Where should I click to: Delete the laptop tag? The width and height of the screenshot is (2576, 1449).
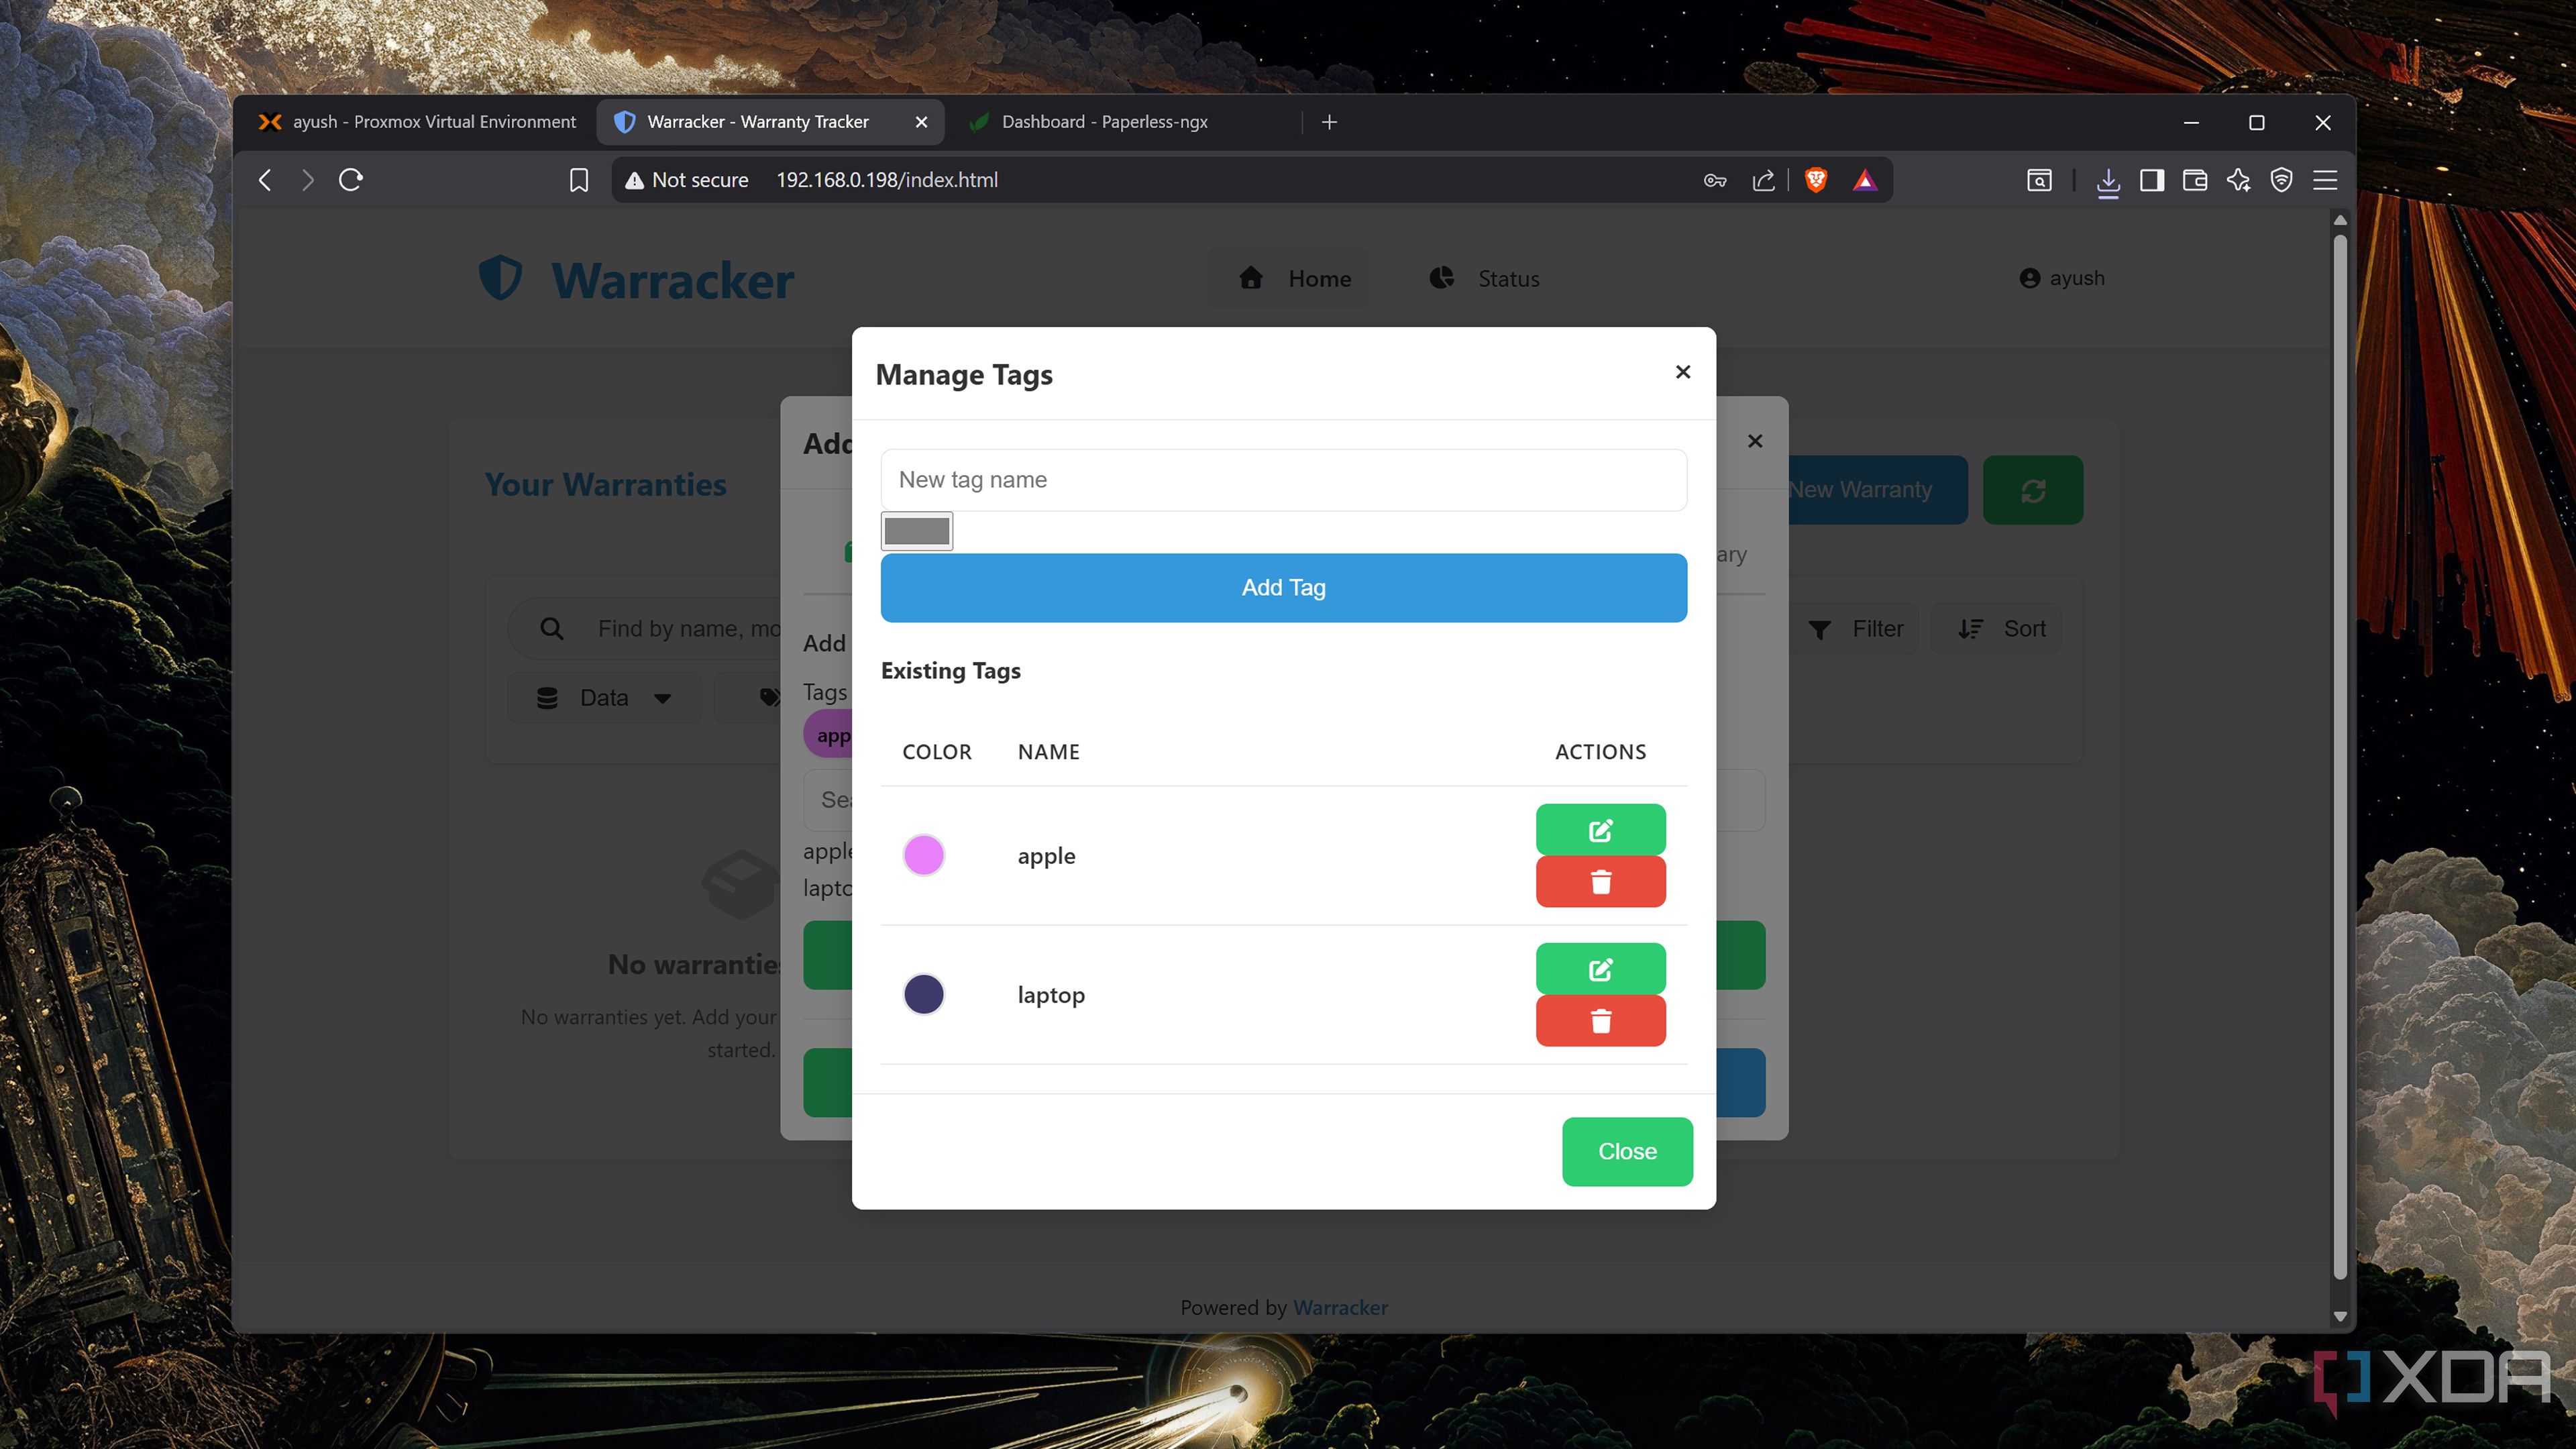[x=1600, y=1021]
